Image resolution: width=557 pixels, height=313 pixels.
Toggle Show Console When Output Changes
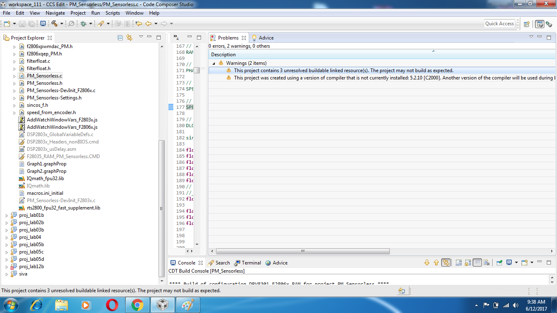[446, 263]
